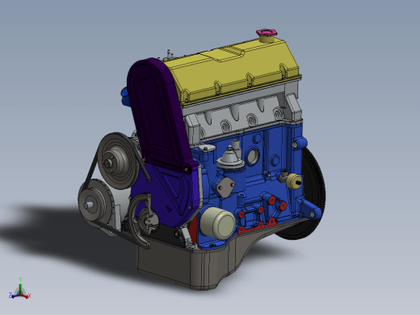The width and height of the screenshot is (420, 315).
Task: Select the small beige sensor on block
Action: (293, 180)
